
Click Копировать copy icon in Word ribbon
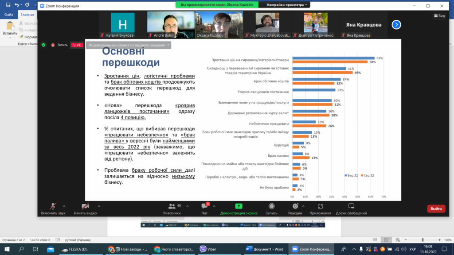(x=21, y=30)
